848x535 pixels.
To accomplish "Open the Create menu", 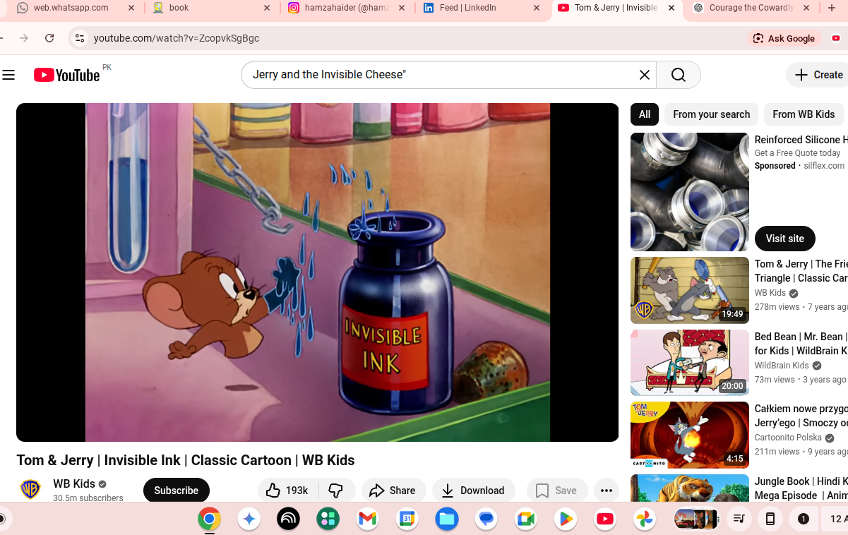I will coord(818,75).
